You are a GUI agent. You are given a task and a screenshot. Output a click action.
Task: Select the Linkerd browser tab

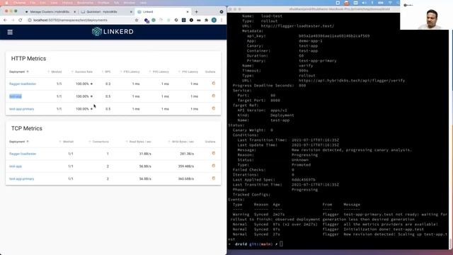click(x=163, y=12)
